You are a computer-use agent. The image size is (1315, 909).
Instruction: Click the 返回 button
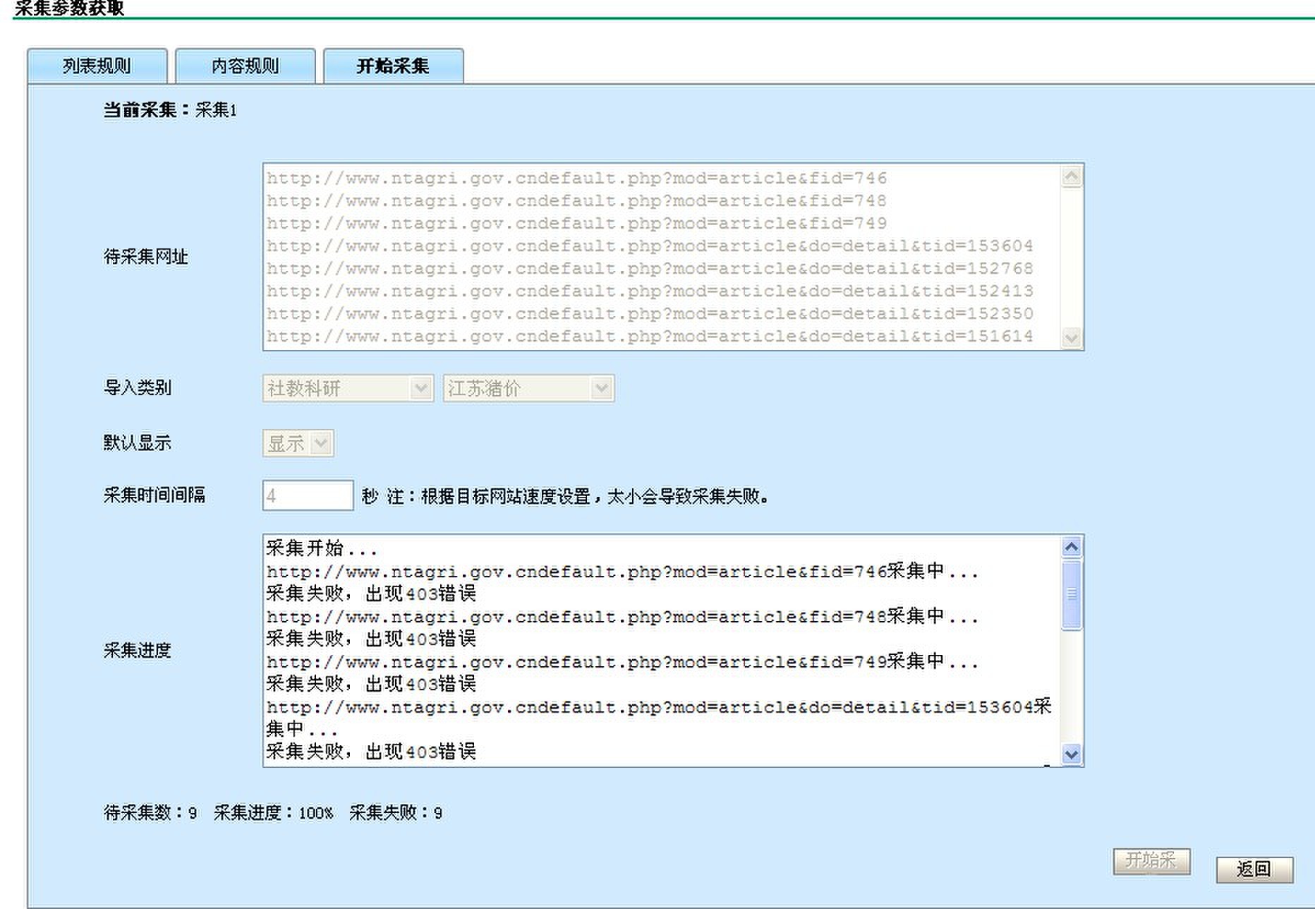point(1254,869)
